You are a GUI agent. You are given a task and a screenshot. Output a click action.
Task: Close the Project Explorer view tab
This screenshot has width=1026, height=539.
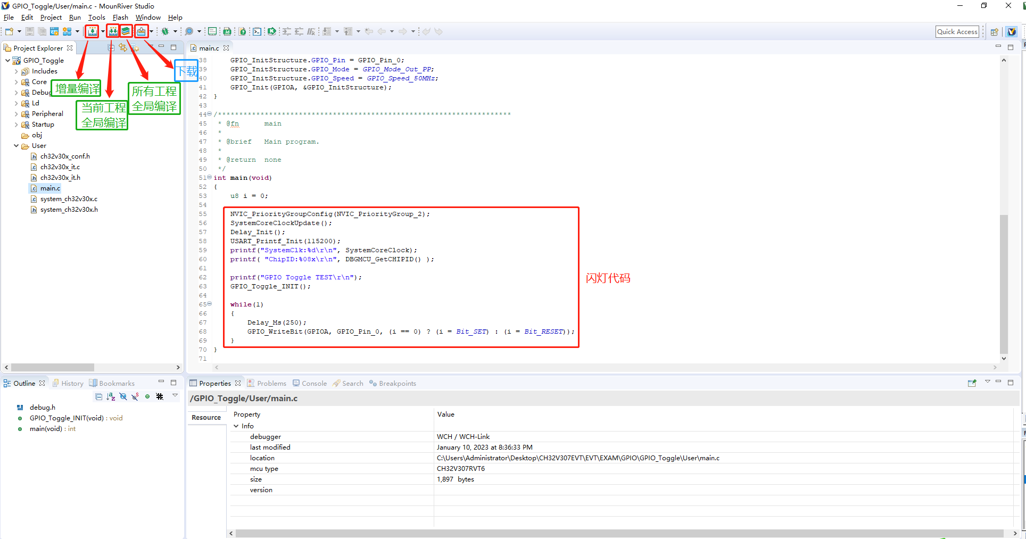click(70, 48)
